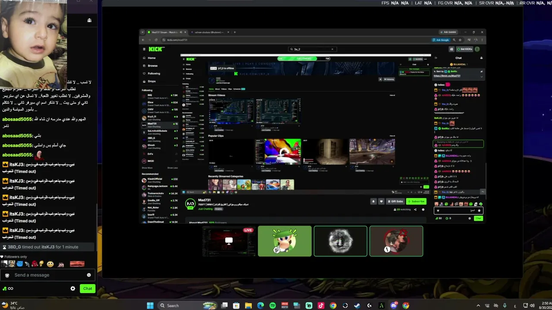Open File Explorer from the taskbar
The height and width of the screenshot is (310, 552).
click(x=248, y=306)
